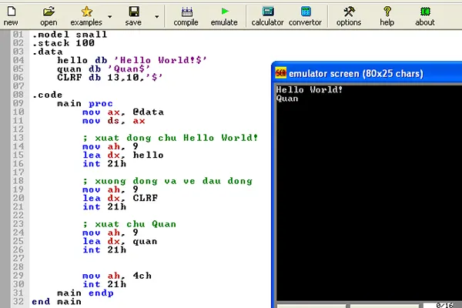The width and height of the screenshot is (462, 308).
Task: Expand the save dropdown arrow
Action: tap(157, 15)
